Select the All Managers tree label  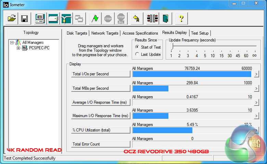coord(33,42)
